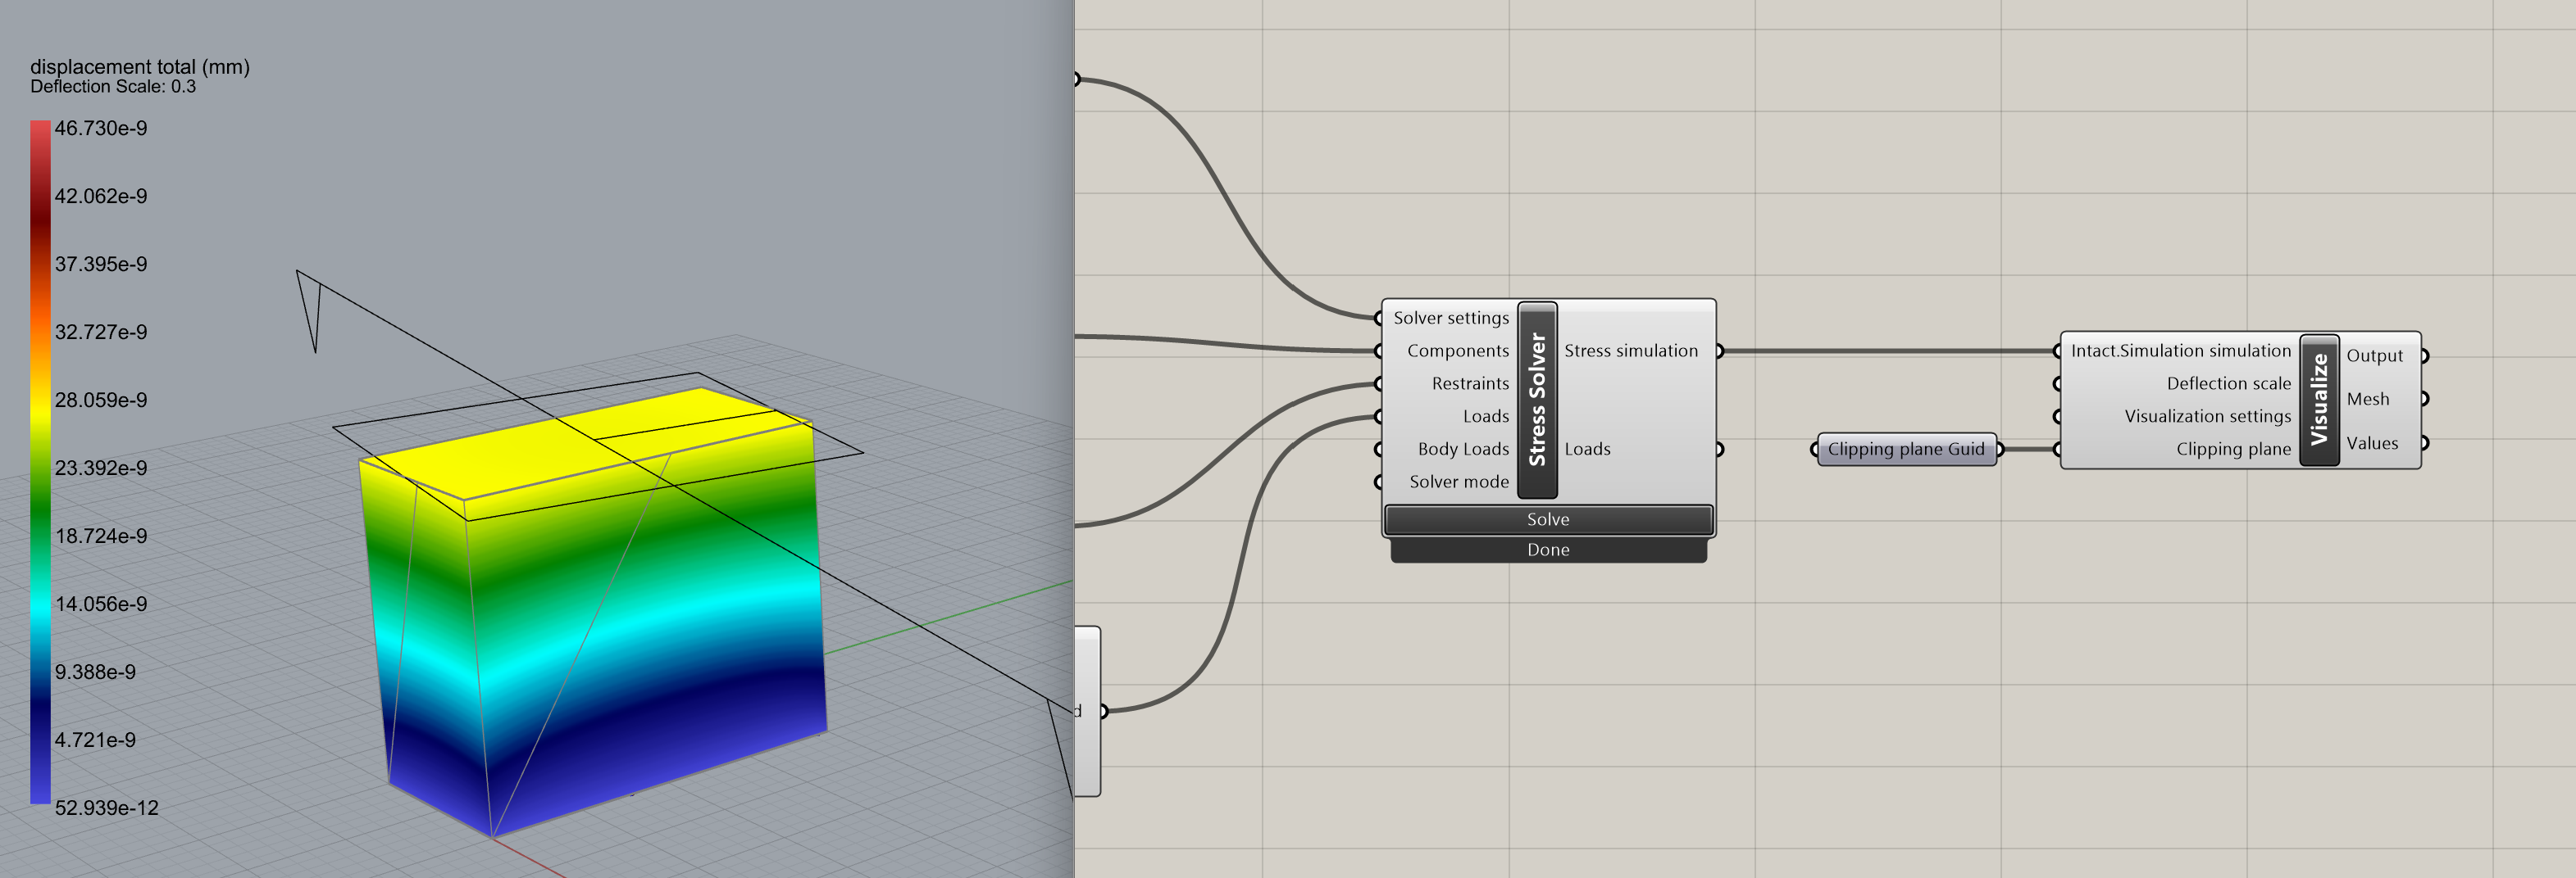Click the Stress simulation output grip
Viewport: 2576px width, 878px height.
tap(1720, 351)
